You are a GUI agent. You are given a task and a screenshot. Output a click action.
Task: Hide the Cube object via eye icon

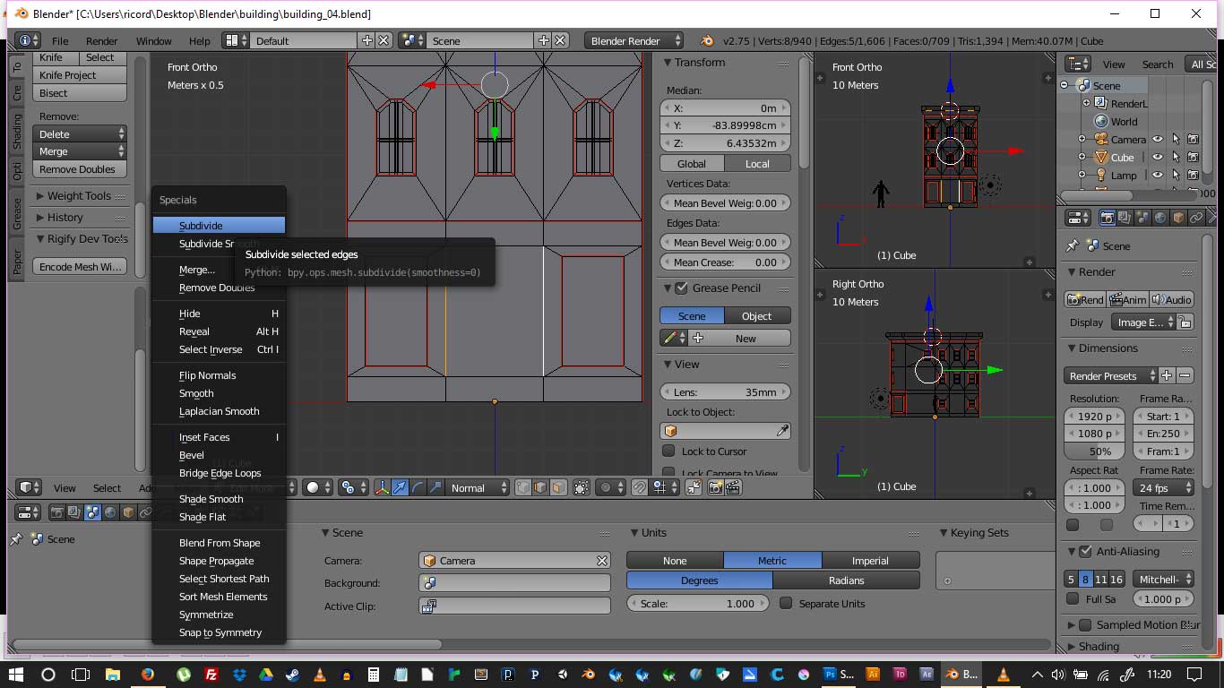(1158, 158)
